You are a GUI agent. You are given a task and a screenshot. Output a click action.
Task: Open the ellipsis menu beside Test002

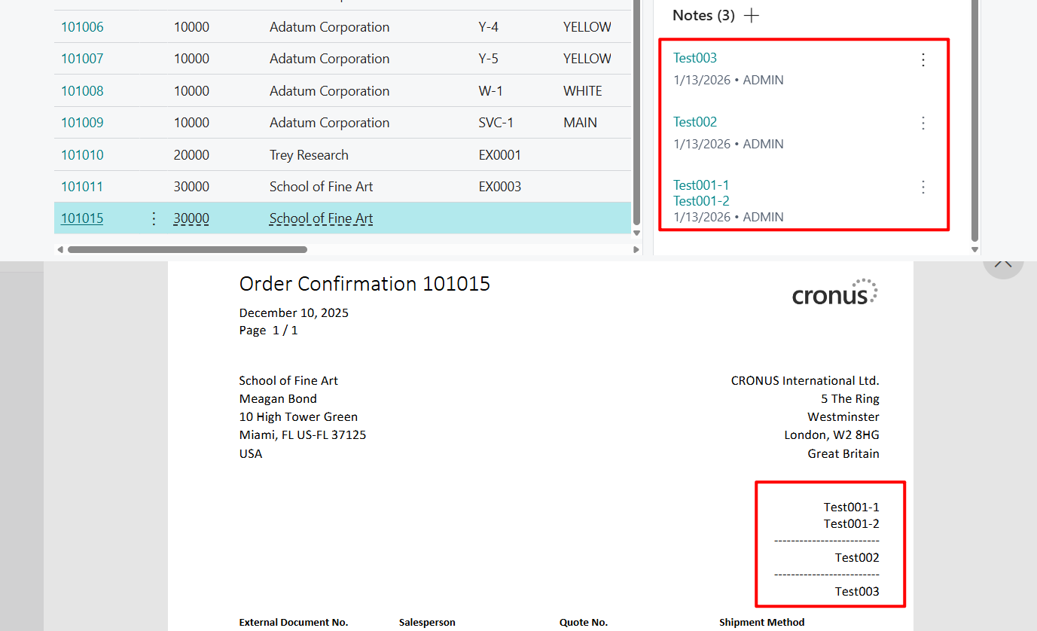923,123
